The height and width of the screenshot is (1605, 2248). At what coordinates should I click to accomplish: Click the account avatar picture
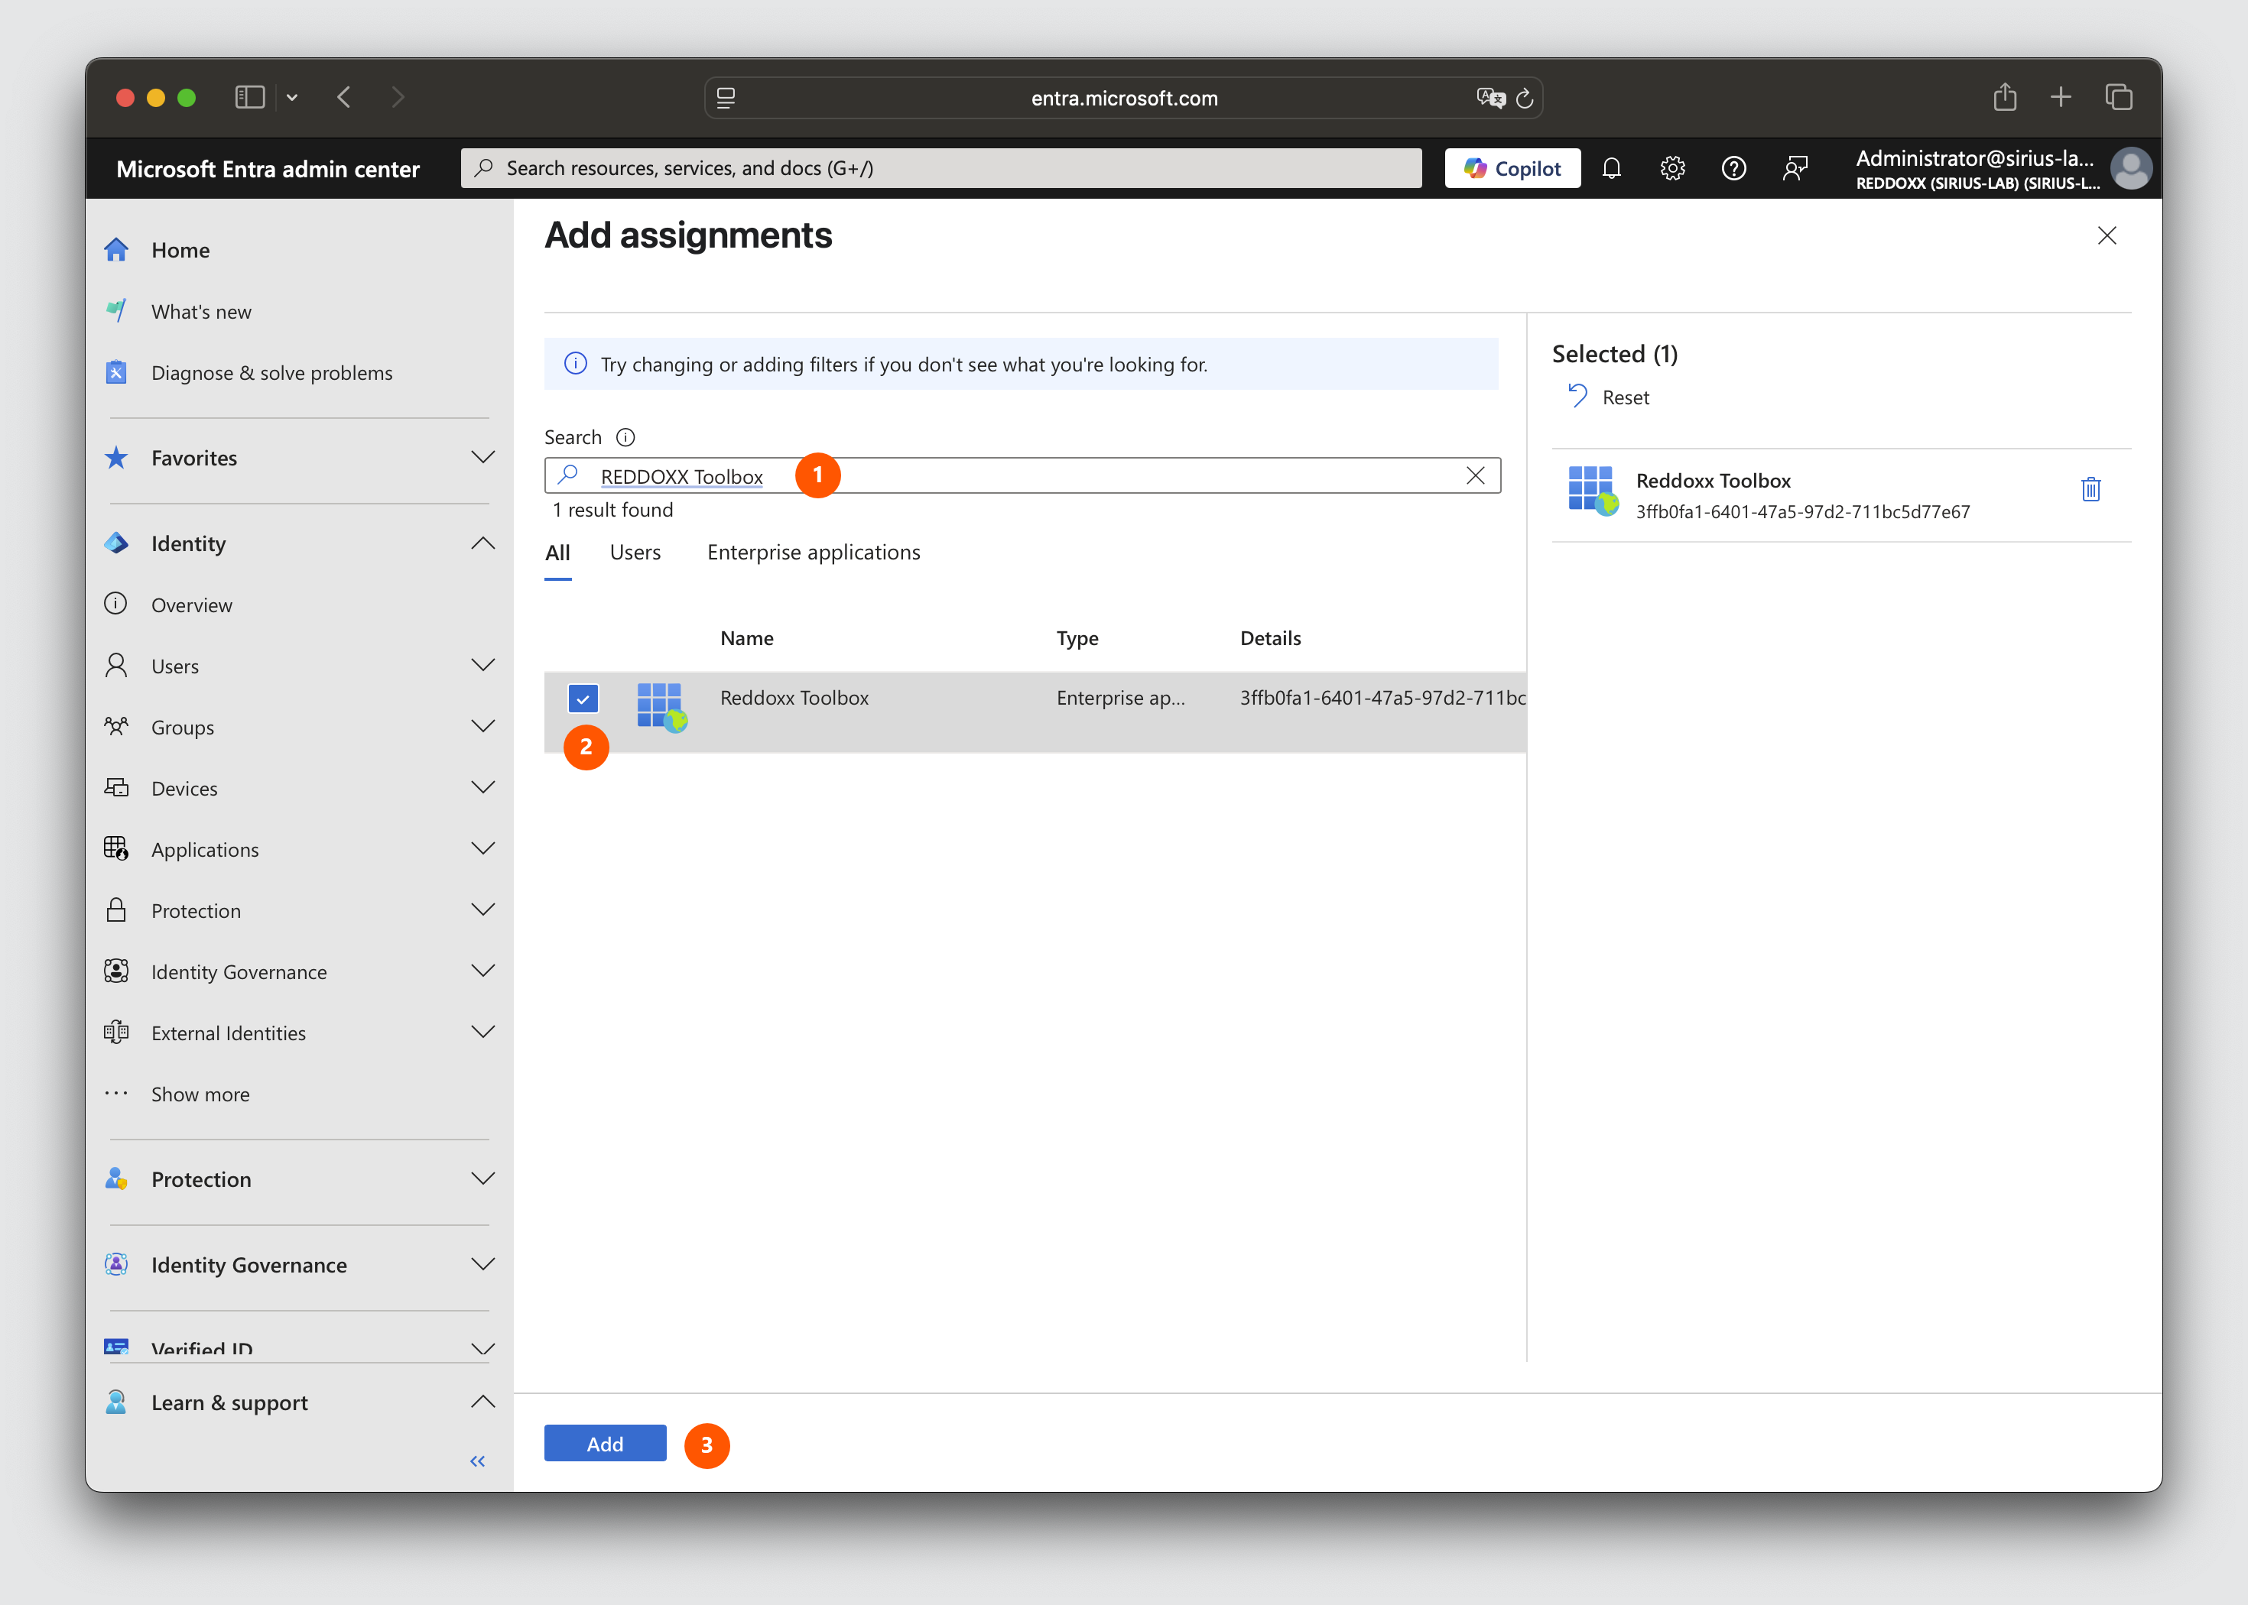(x=2130, y=168)
